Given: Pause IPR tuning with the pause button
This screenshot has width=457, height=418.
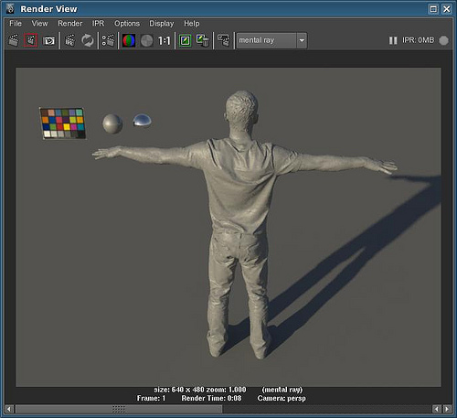Looking at the screenshot, I should point(393,40).
